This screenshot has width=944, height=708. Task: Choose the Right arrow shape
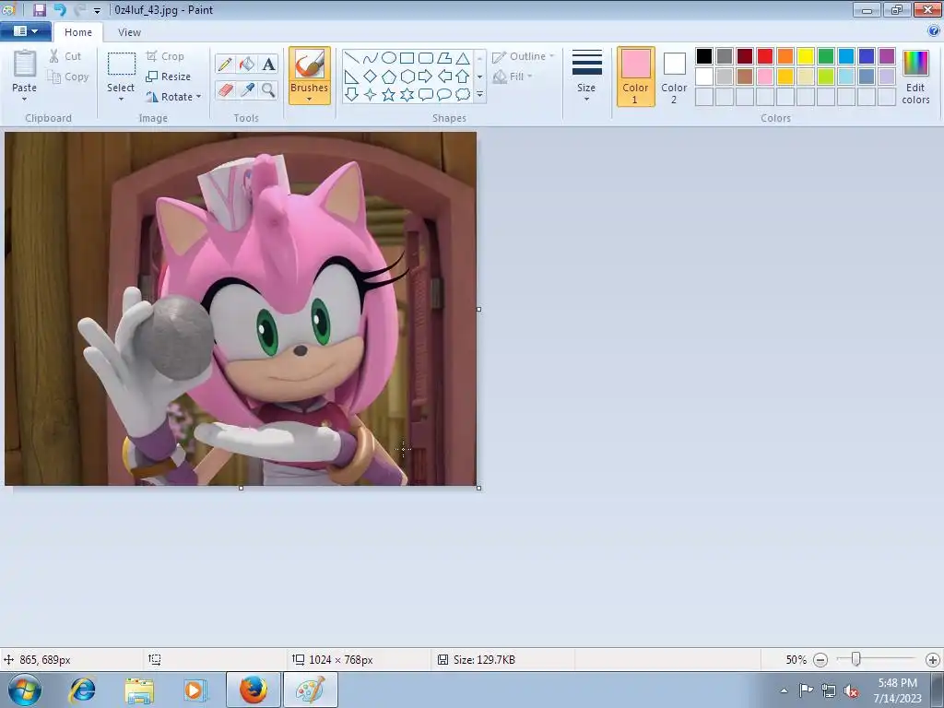426,77
